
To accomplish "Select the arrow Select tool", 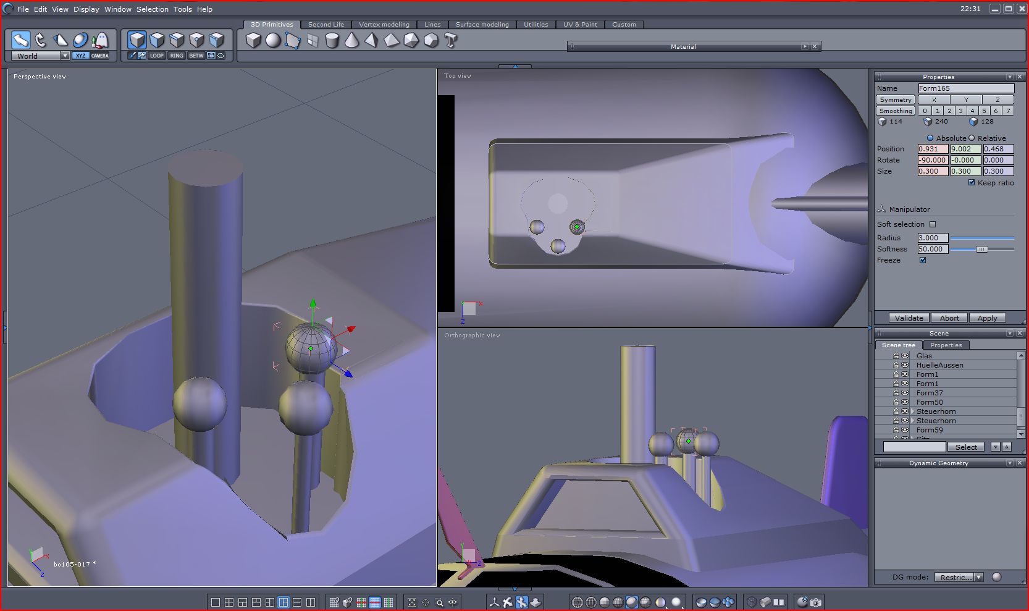I will click(x=21, y=40).
